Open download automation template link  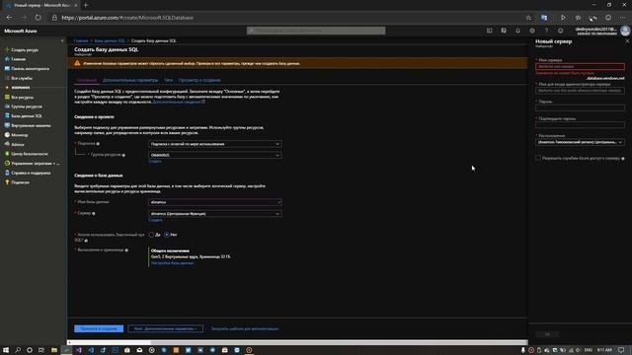click(x=245, y=328)
